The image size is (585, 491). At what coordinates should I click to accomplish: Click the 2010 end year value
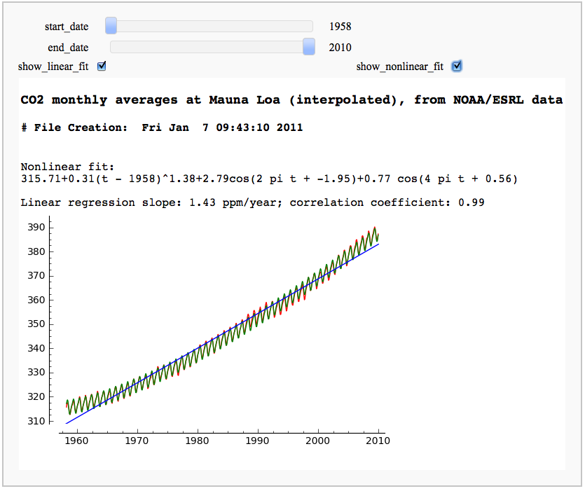[340, 48]
